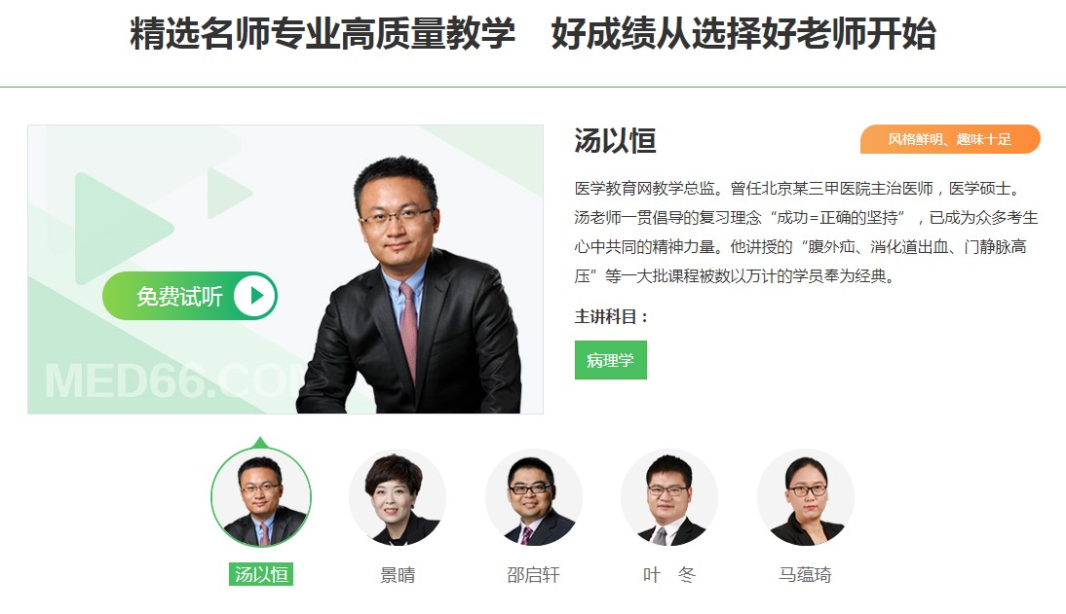The height and width of the screenshot is (614, 1066).
Task: Select teacher 景晴's round avatar
Action: pos(397,497)
